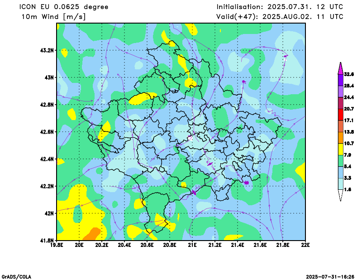Click the 28.4 colorbar value
Image resolution: width=362 pixels, height=280 pixels.
point(349,86)
